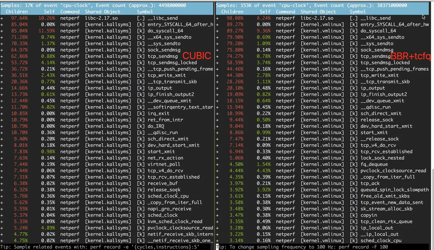The width and height of the screenshot is (434, 250).
Task: Expand the copyin row's plus sign
Action: point(217,215)
